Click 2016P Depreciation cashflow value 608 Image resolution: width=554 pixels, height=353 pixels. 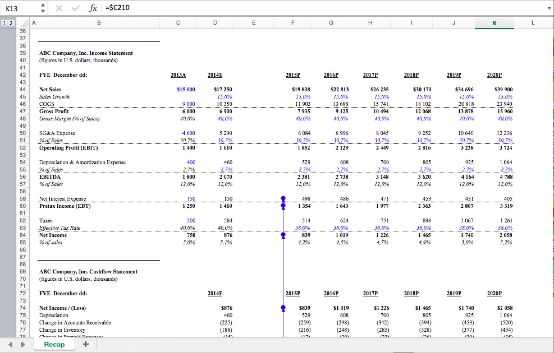click(344, 315)
